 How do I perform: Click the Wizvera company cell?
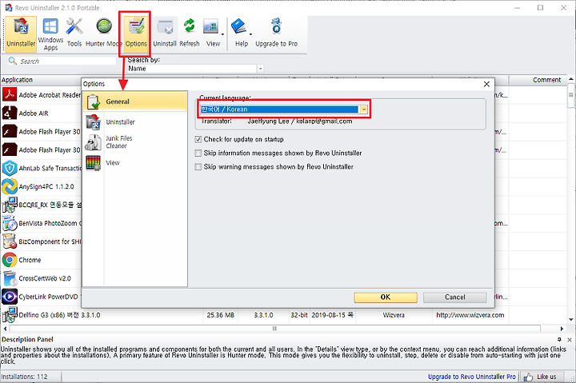click(x=394, y=315)
